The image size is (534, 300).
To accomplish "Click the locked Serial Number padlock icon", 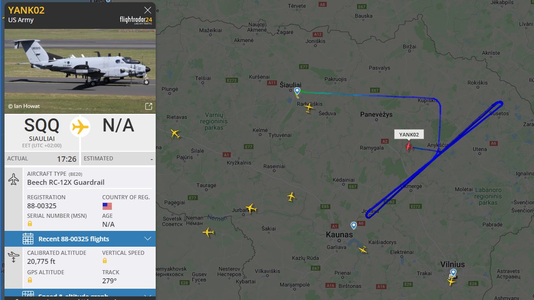I will (x=30, y=224).
